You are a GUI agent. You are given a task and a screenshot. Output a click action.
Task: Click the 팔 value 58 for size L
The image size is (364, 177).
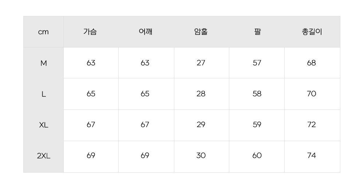pos(257,94)
